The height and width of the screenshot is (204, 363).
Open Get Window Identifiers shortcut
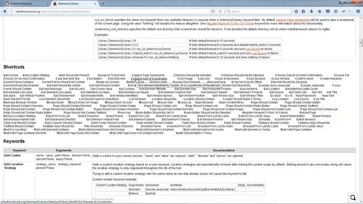124,96
